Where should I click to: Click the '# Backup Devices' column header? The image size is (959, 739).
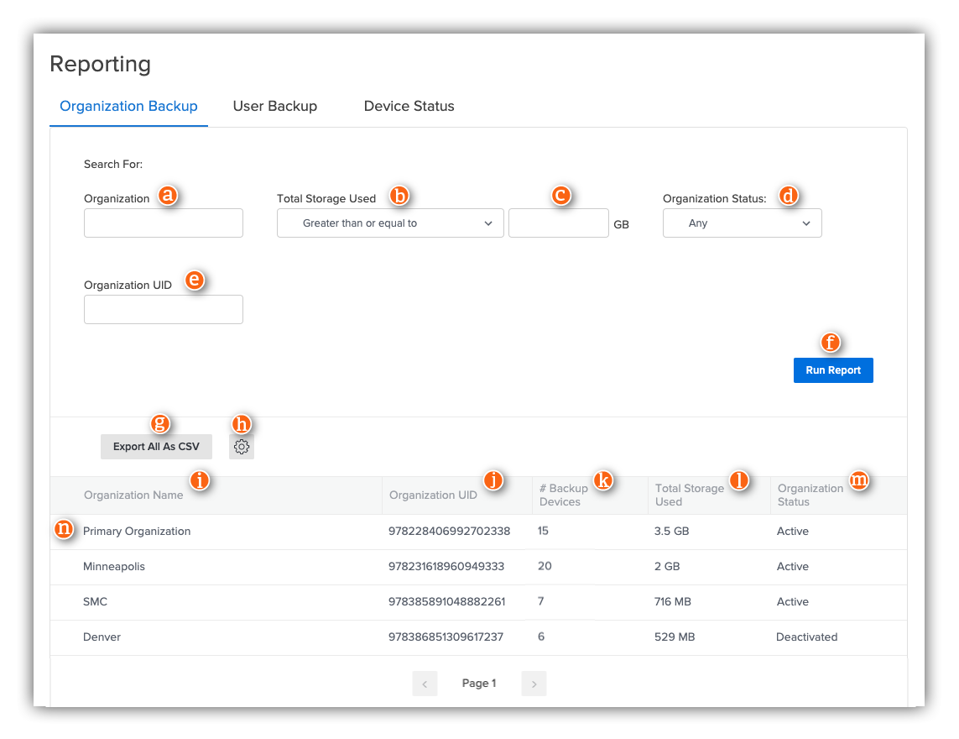[562, 495]
